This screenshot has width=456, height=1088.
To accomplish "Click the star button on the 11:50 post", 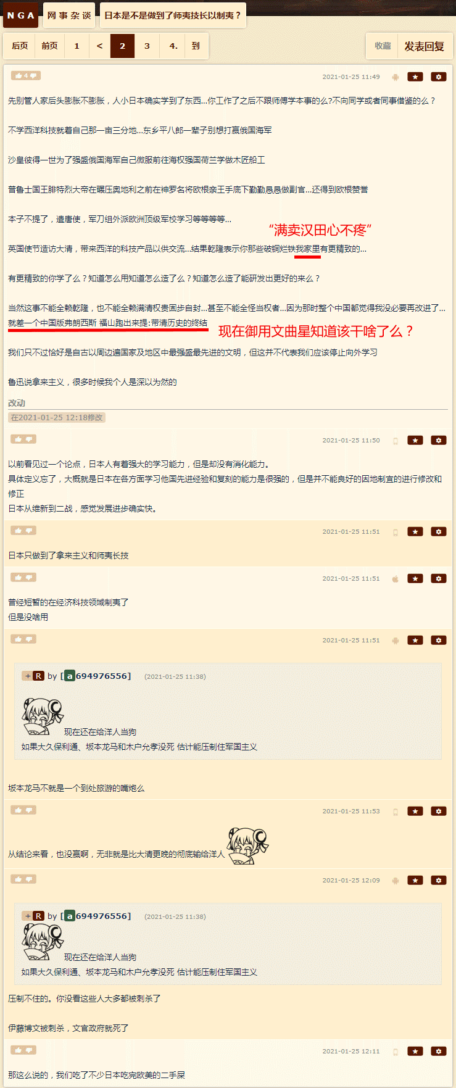I will (x=415, y=440).
